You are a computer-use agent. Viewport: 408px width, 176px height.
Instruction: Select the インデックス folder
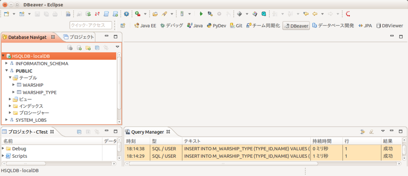point(31,106)
